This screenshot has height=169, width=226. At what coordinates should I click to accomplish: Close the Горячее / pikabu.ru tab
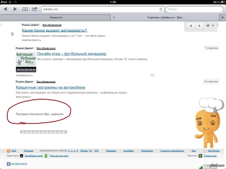tap(114, 17)
